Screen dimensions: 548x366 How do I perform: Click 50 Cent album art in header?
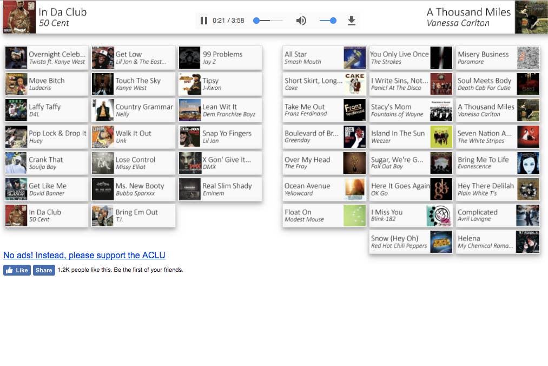(16, 17)
